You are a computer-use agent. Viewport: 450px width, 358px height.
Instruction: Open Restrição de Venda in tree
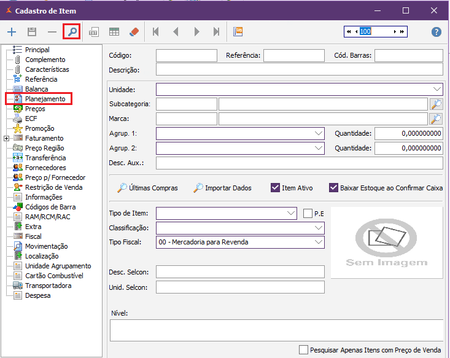tap(53, 187)
